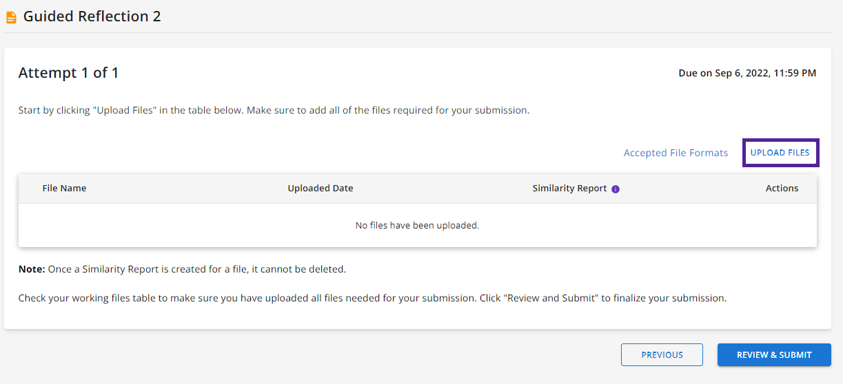Select the Actions column header

pyautogui.click(x=782, y=188)
